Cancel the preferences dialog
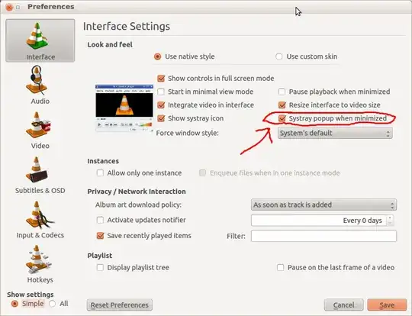The width and height of the screenshot is (412, 316). 343,305
